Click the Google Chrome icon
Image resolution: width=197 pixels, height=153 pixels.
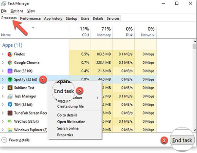[10, 63]
